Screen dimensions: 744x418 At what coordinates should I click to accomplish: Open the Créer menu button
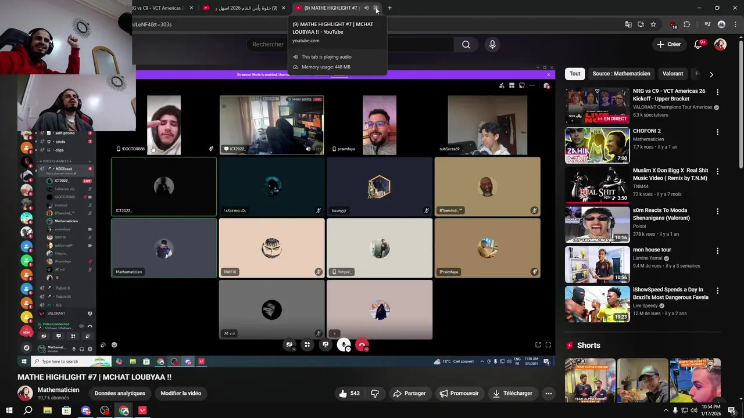tap(669, 44)
